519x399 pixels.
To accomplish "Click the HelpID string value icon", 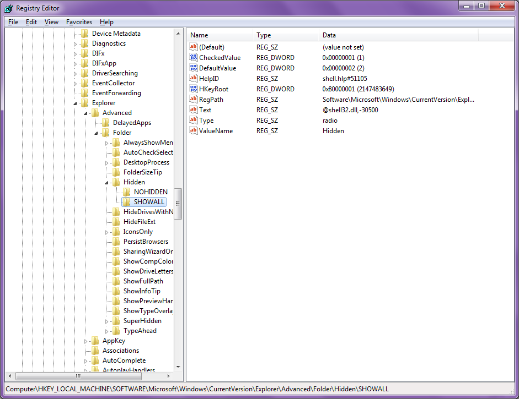I will click(x=194, y=78).
